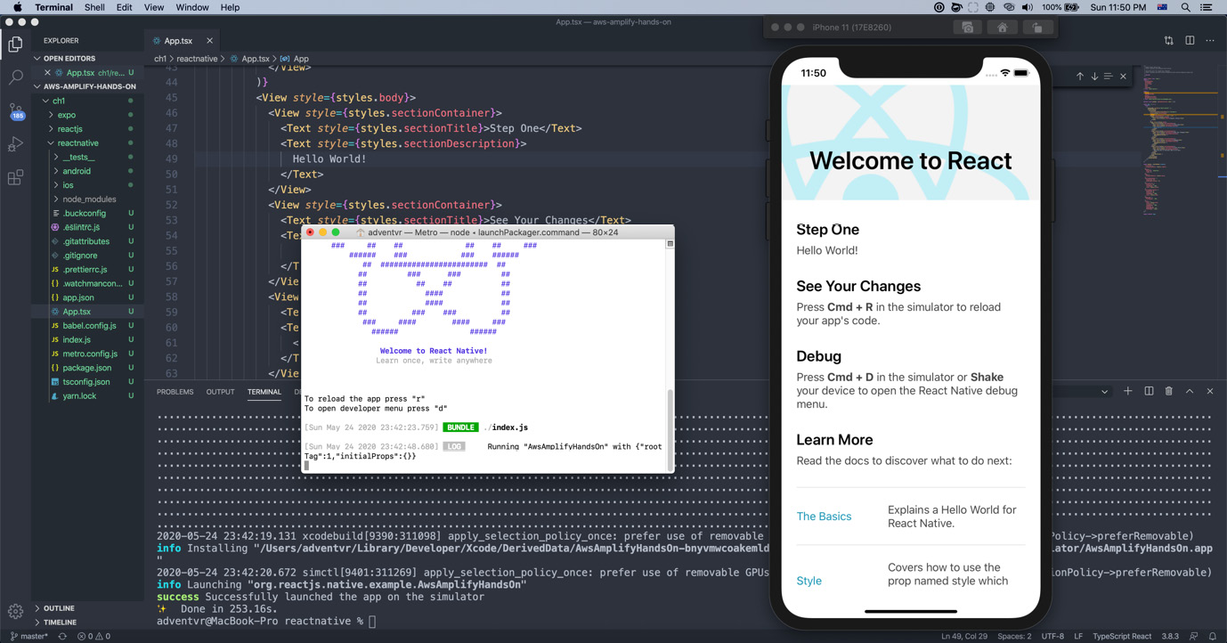Collapse the AWS-AMPLIFY-HANDS-ON folder section

tap(87, 86)
